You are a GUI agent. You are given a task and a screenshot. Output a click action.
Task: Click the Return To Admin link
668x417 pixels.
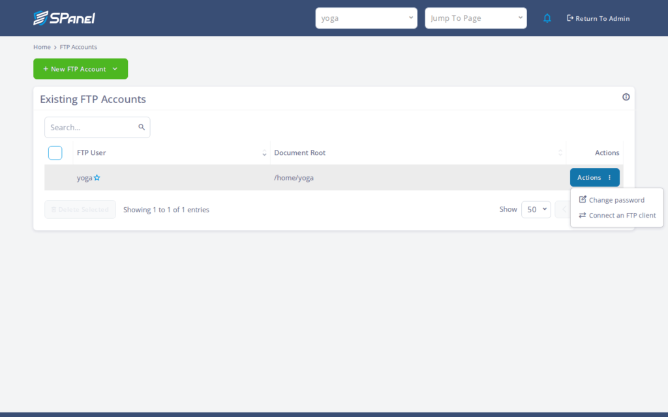pos(598,18)
